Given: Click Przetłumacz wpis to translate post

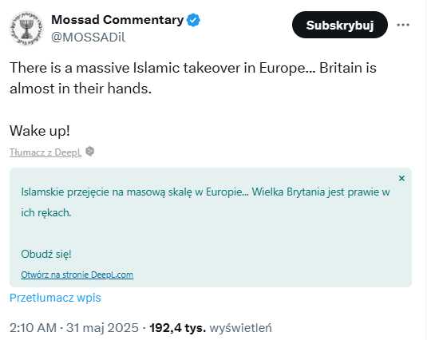Looking at the screenshot, I should (x=55, y=298).
